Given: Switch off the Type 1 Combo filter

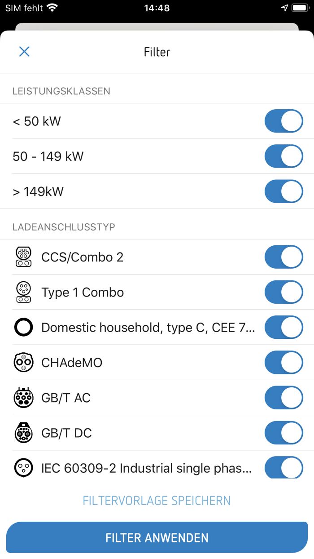Looking at the screenshot, I should pos(283,292).
